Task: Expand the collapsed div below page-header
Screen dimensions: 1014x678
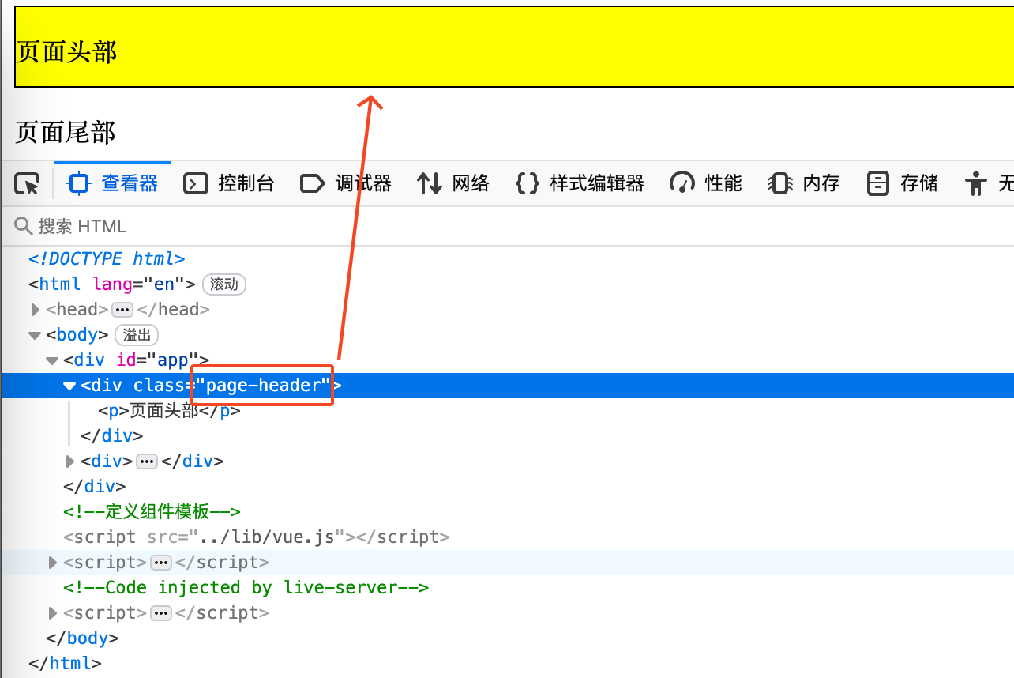Action: tap(70, 461)
